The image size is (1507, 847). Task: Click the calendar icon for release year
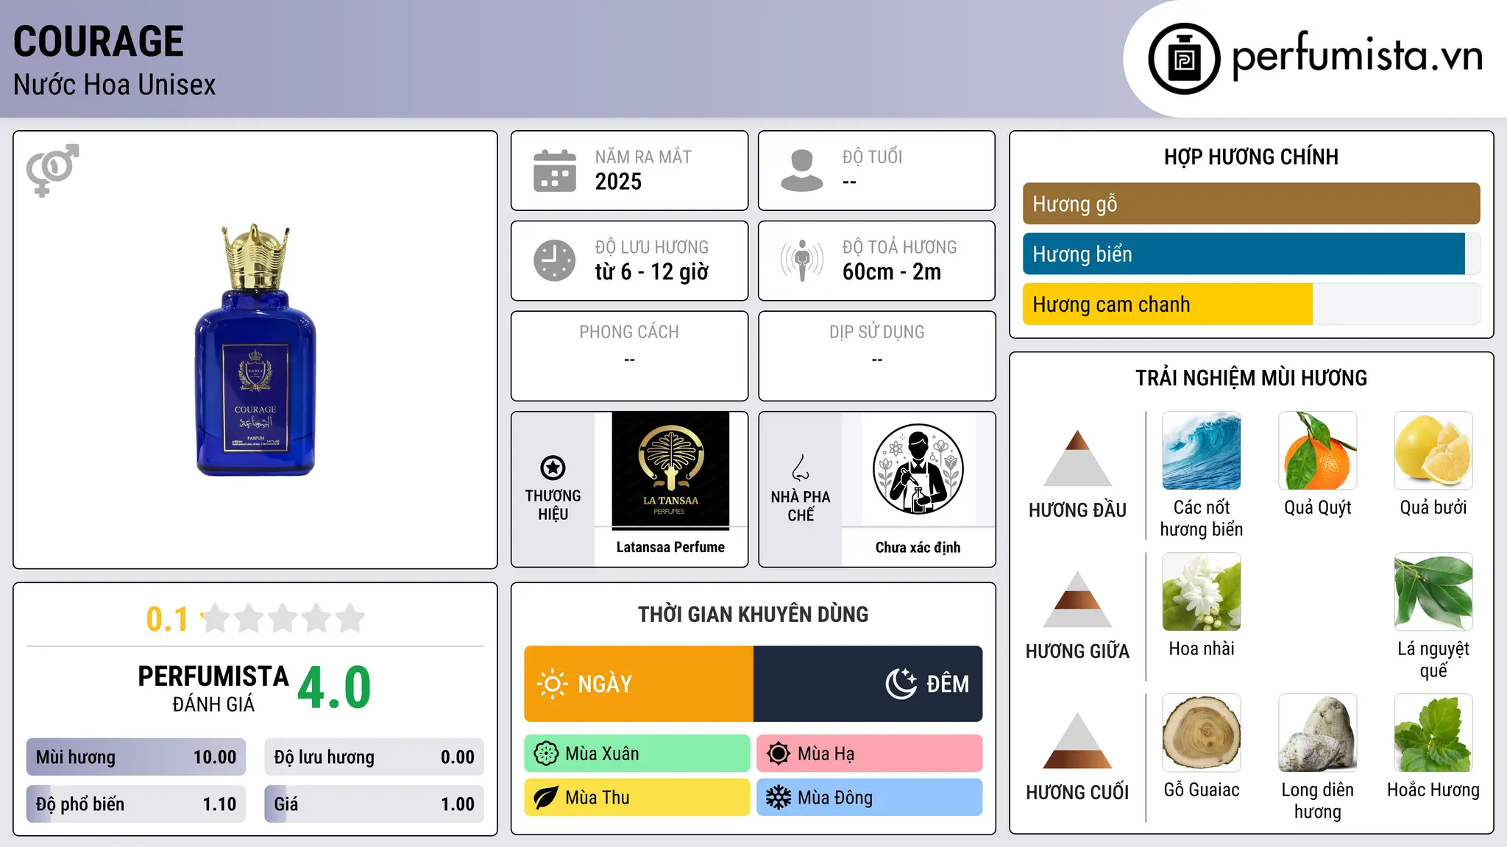(x=555, y=171)
